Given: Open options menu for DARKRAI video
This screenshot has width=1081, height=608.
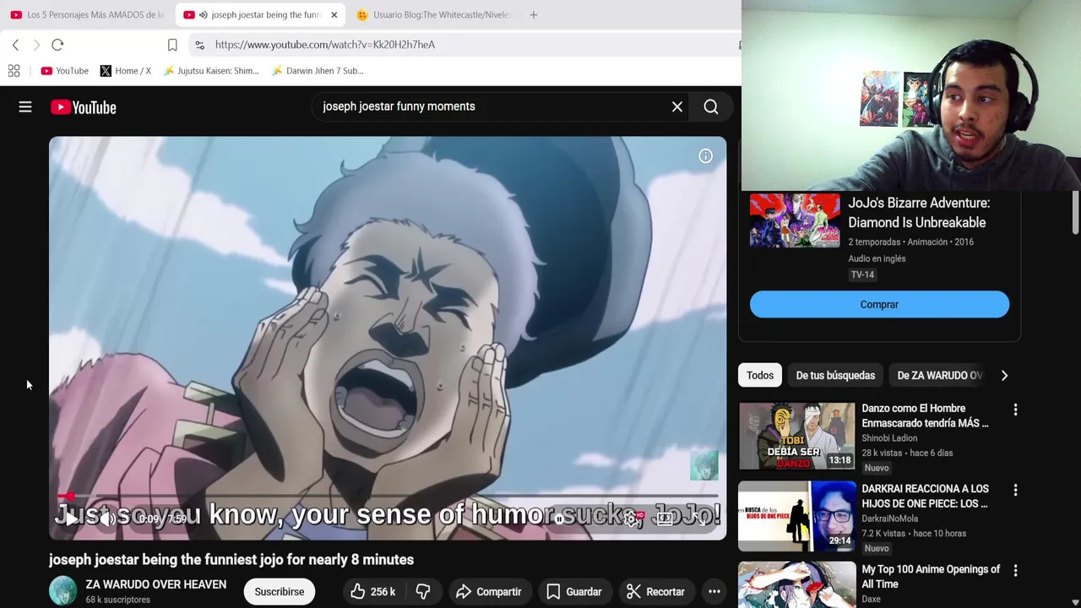Looking at the screenshot, I should pyautogui.click(x=1015, y=490).
